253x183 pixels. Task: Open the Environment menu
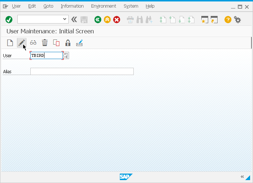104,6
